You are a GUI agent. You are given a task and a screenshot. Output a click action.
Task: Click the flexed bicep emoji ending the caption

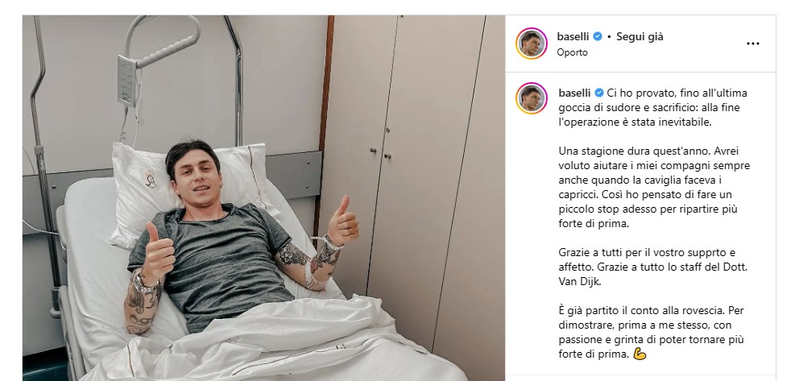[639, 354]
